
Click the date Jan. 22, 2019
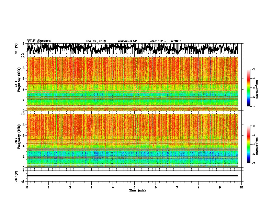tap(96, 41)
